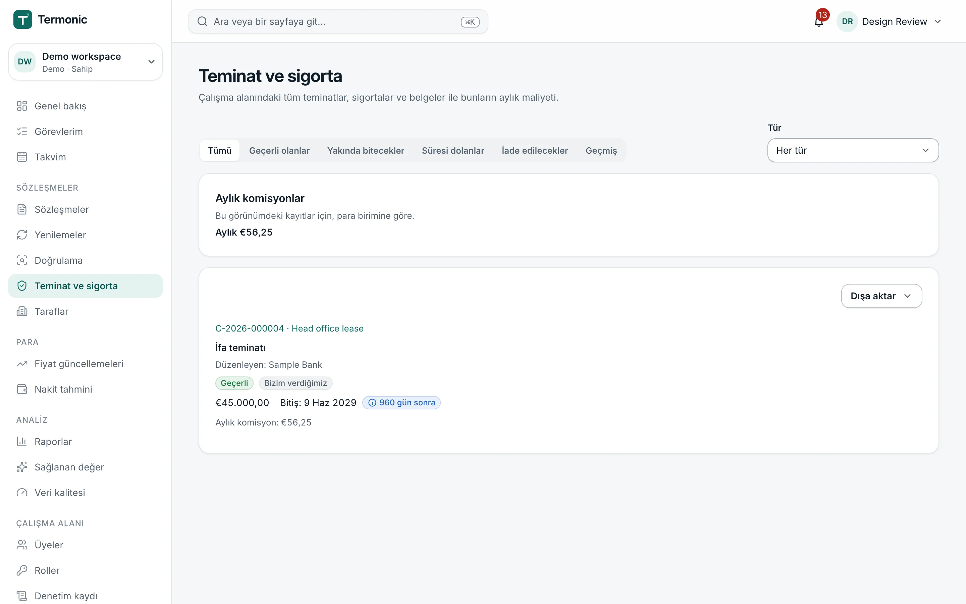This screenshot has width=966, height=604.
Task: Go to Raporlar in the sidebar
Action: [86, 442]
